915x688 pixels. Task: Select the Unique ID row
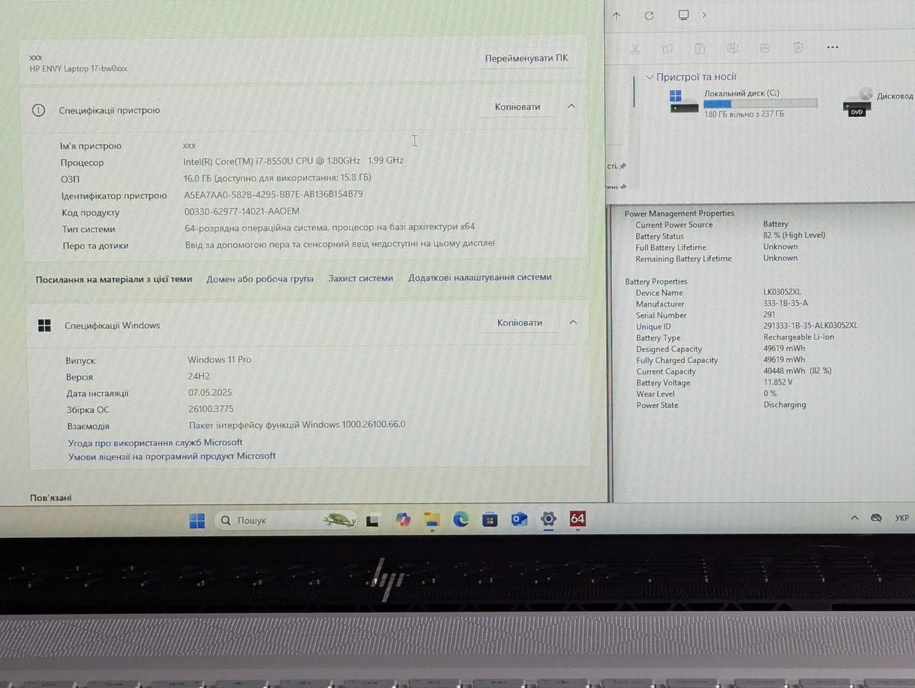(747, 326)
